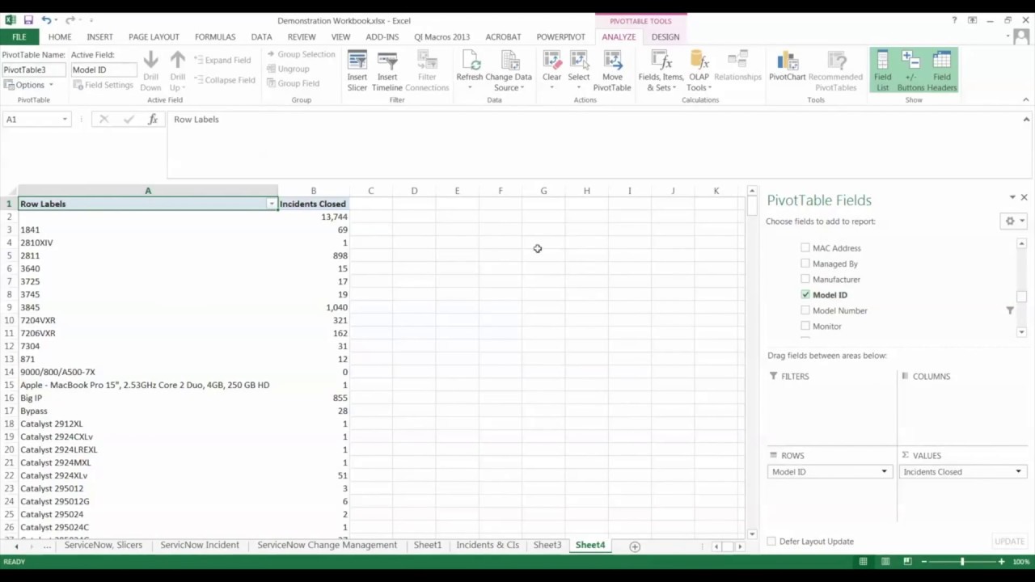
Task: Click the Move PivotTable icon
Action: (611, 63)
